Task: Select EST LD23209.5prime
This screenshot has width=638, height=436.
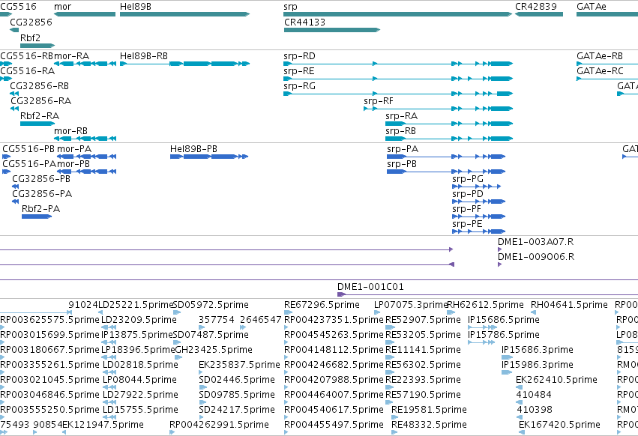Action: pos(139,320)
